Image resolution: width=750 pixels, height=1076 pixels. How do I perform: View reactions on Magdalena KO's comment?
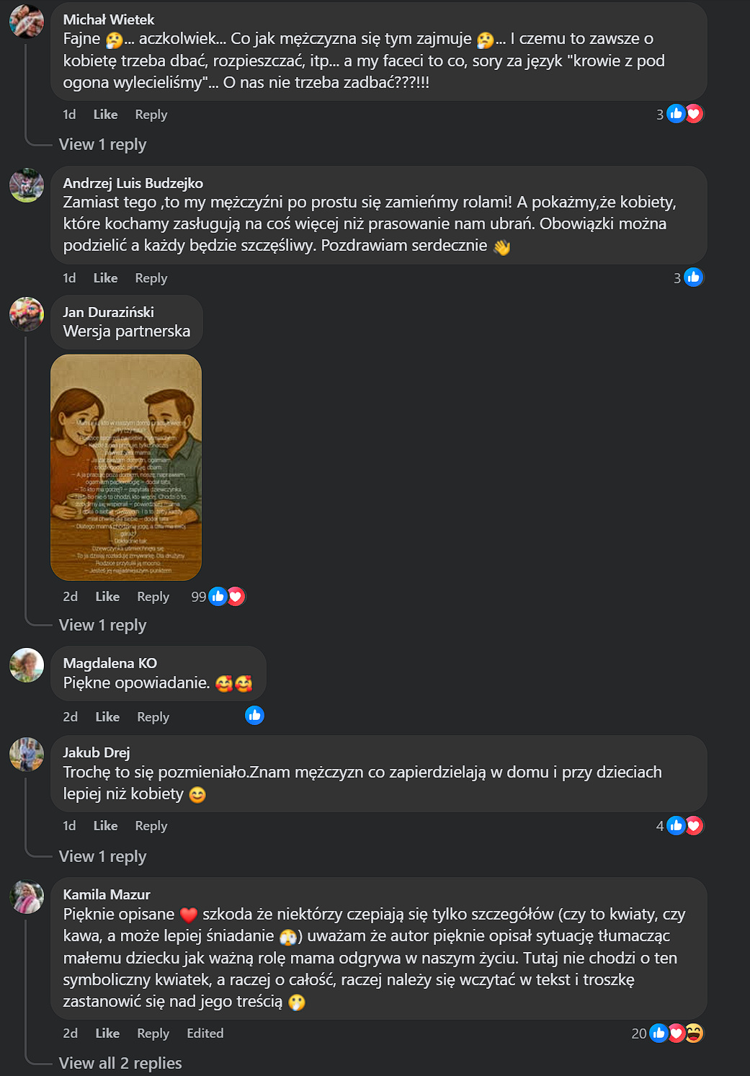[x=254, y=716]
